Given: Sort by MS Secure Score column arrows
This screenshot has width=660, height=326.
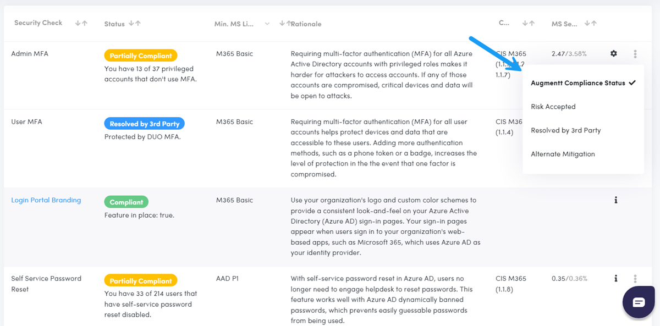Looking at the screenshot, I should [x=591, y=24].
